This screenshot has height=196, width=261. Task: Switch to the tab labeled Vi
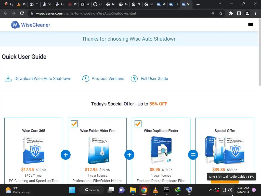(47, 4)
